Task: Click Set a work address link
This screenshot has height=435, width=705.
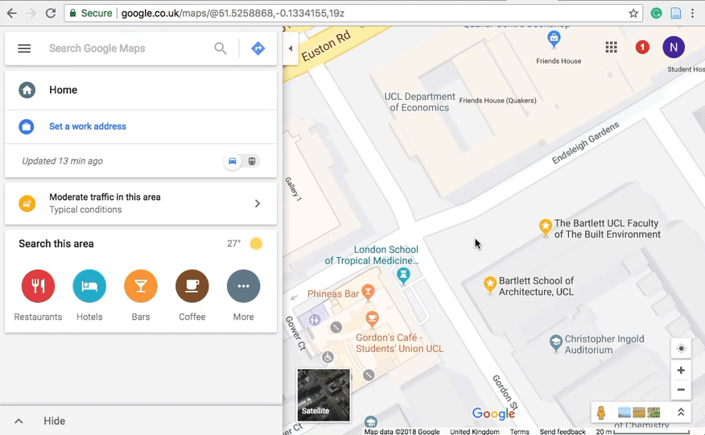Action: 88,126
